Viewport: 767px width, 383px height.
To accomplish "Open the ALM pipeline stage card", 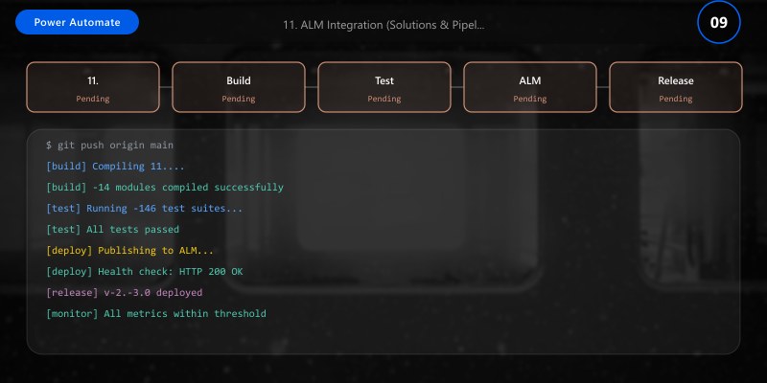I will (x=530, y=87).
